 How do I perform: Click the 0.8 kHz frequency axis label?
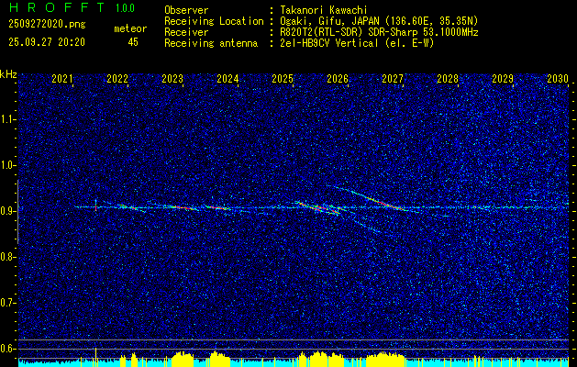coord(8,257)
